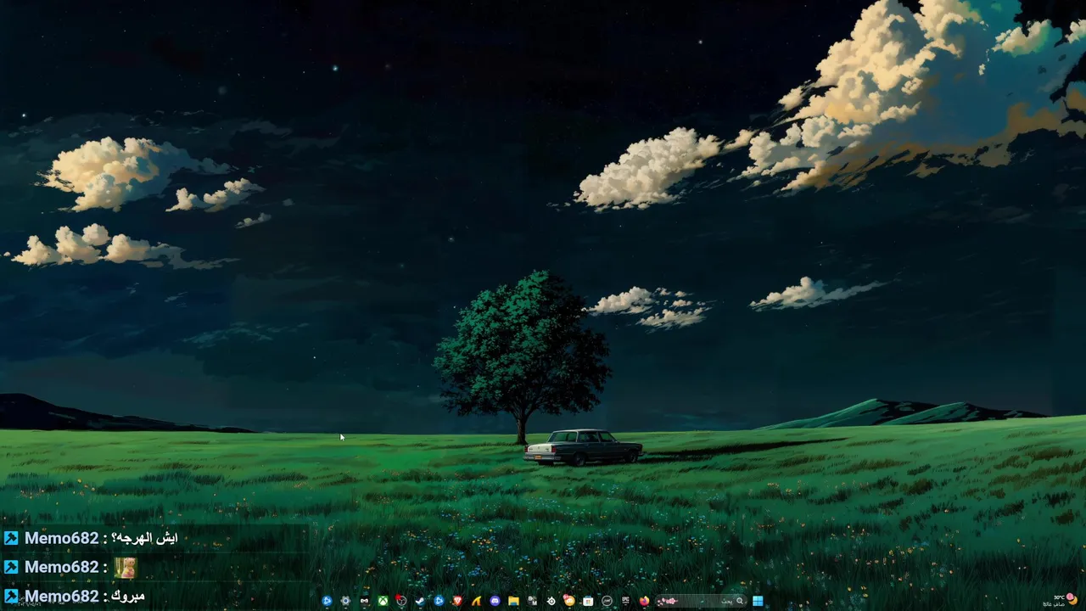Click the taskbar search box

tap(701, 601)
